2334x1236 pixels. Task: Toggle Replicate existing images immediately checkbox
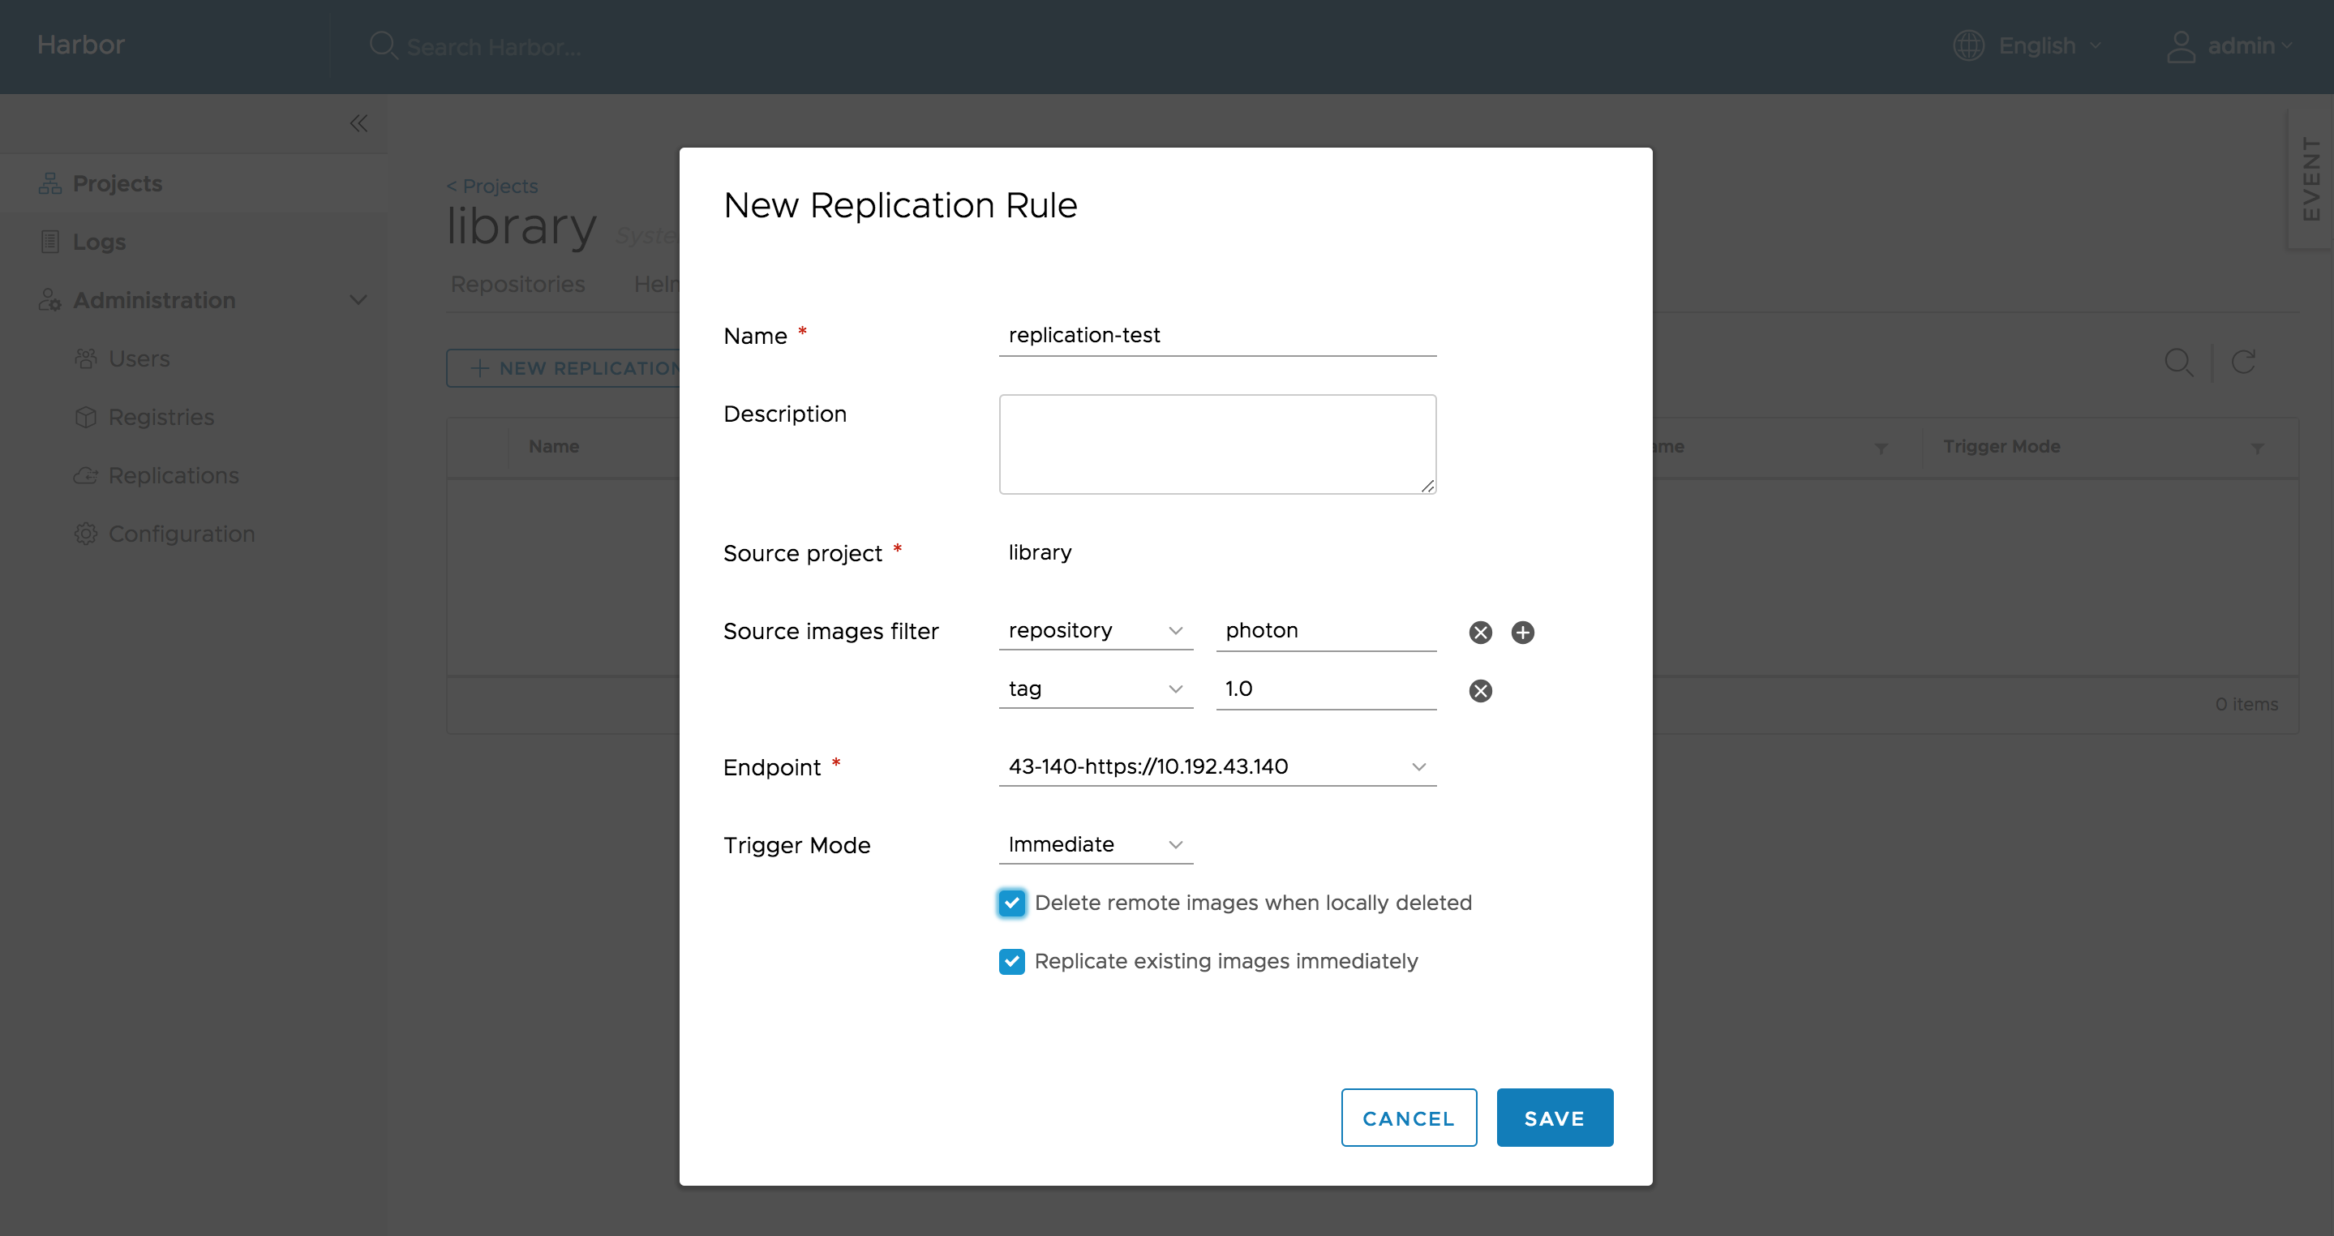click(x=1011, y=961)
